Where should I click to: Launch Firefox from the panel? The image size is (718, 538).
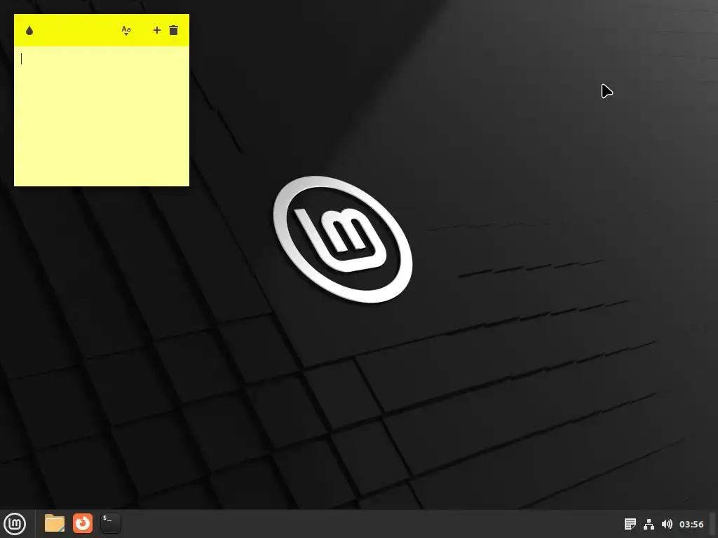pos(83,523)
